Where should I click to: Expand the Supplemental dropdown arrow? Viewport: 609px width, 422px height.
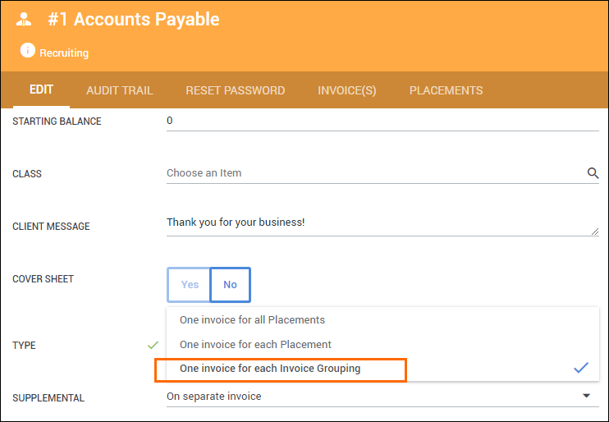coord(587,396)
